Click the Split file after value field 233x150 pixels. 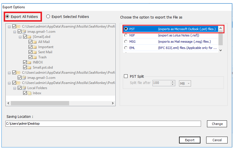[162, 83]
